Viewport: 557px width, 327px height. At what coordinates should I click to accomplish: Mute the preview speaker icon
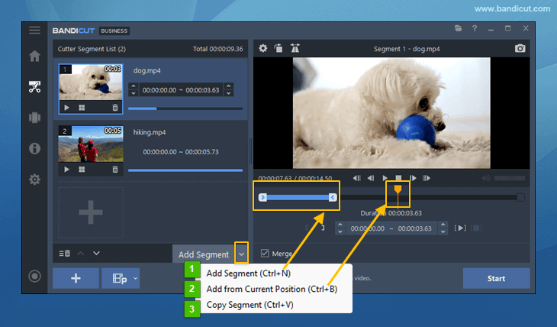pyautogui.click(x=486, y=178)
